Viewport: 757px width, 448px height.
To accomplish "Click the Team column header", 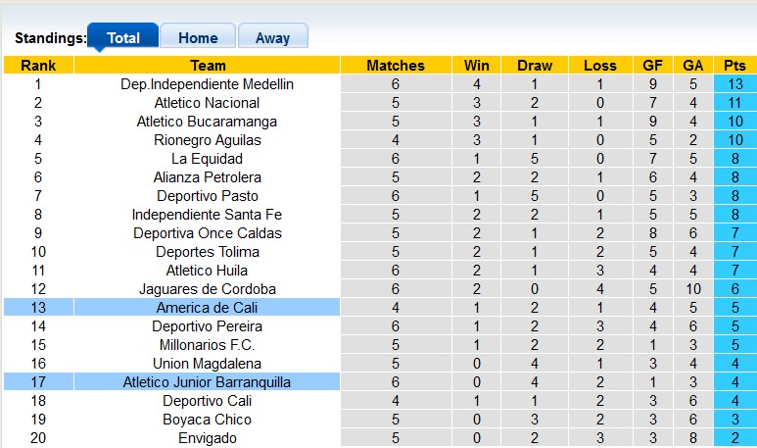I will click(208, 66).
